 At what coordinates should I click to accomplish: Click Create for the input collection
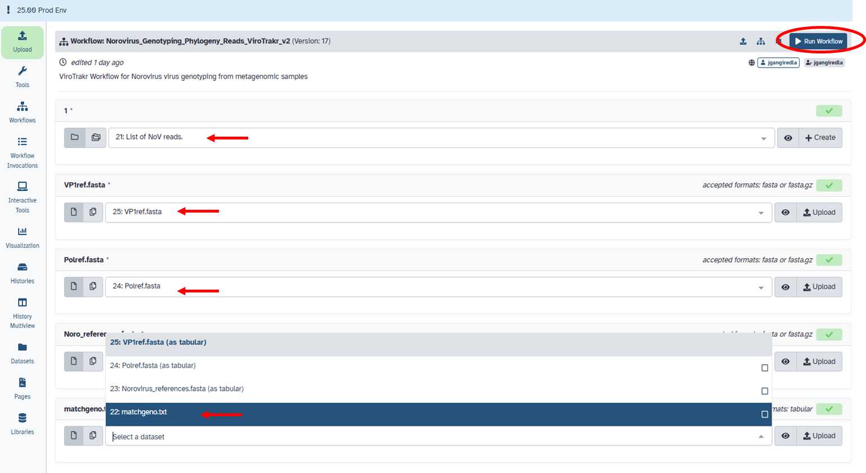click(x=820, y=138)
